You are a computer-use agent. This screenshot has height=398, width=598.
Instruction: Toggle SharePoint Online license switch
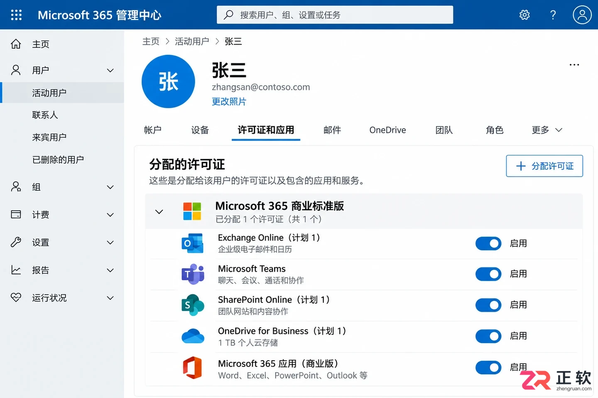(x=488, y=305)
